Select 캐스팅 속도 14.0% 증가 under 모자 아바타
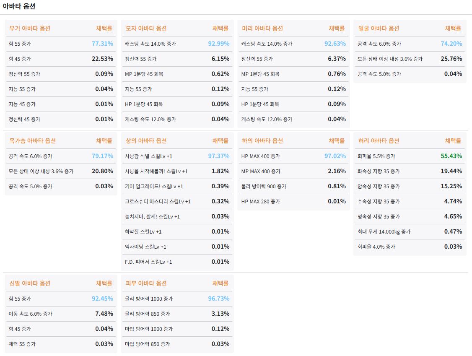472x356 pixels. coord(150,44)
